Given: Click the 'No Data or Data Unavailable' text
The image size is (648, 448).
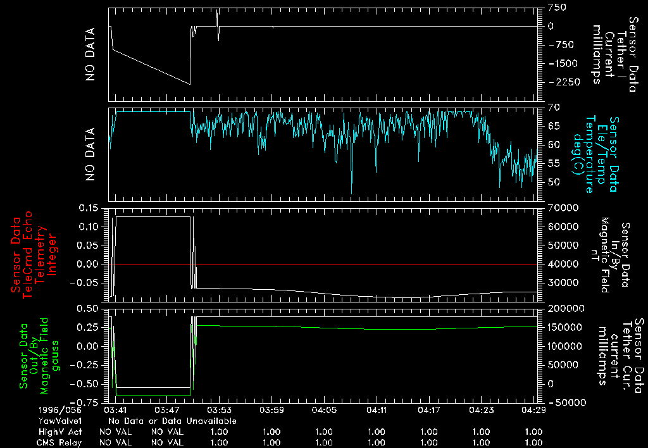Looking at the screenshot, I should point(172,421).
